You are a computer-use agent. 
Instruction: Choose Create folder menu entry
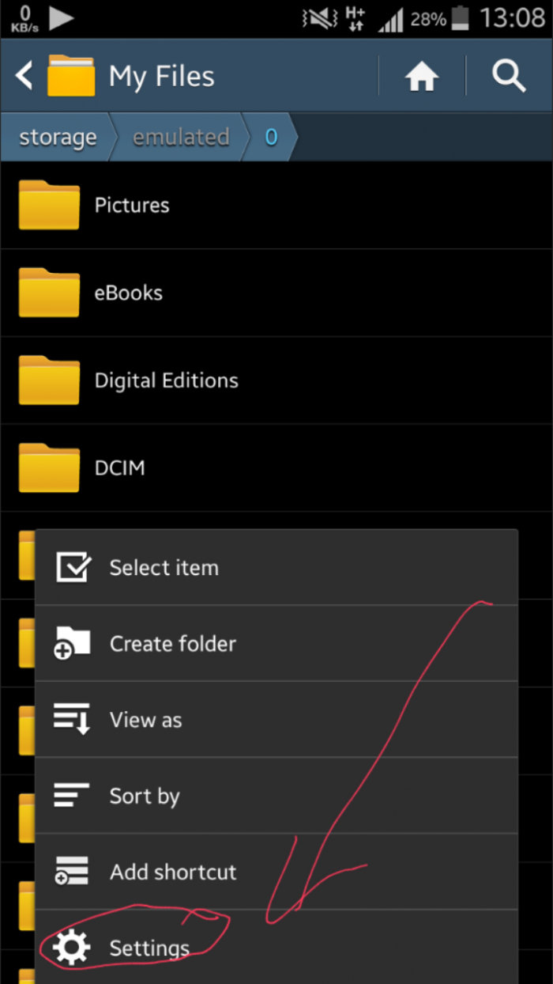[173, 643]
